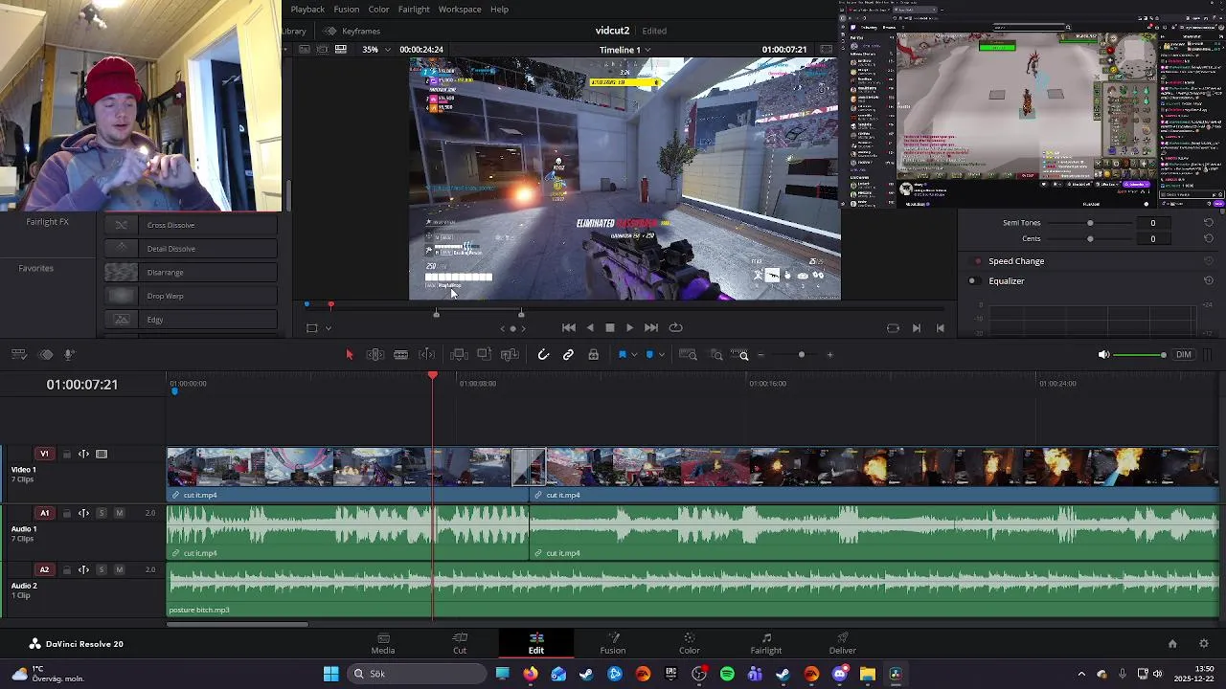Mute the Audio 1 track
This screenshot has height=689, width=1226.
[119, 514]
